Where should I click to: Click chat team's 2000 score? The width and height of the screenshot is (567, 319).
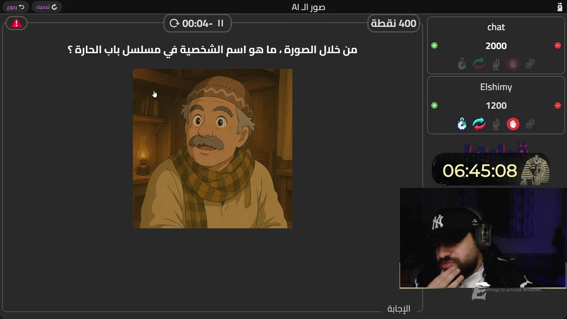(x=496, y=46)
